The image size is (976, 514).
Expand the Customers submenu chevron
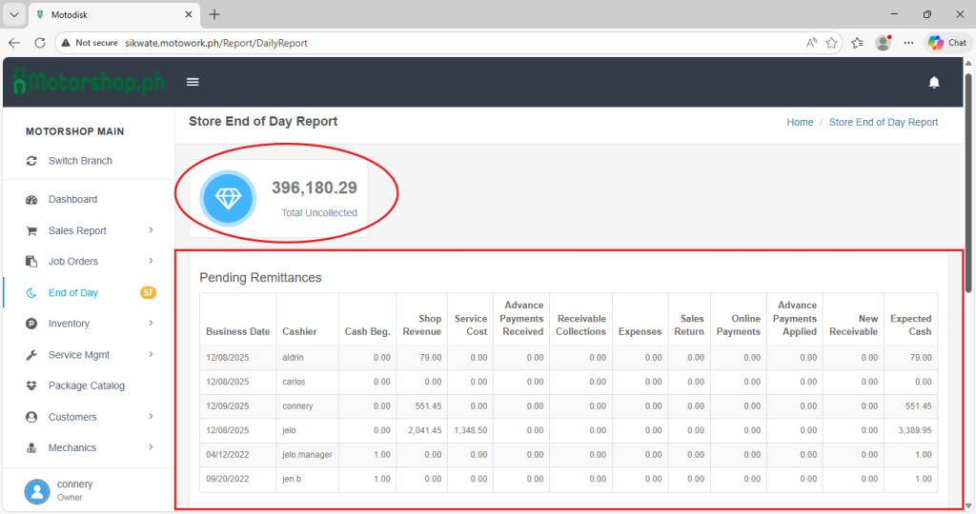pyautogui.click(x=152, y=417)
